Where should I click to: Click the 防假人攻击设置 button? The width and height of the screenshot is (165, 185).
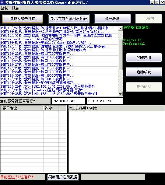pos(23,19)
